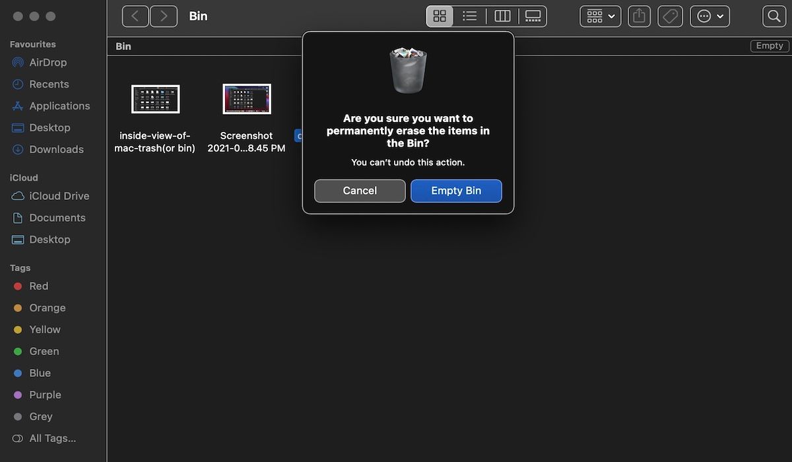Click the red close window button
This screenshot has width=792, height=462.
click(18, 16)
